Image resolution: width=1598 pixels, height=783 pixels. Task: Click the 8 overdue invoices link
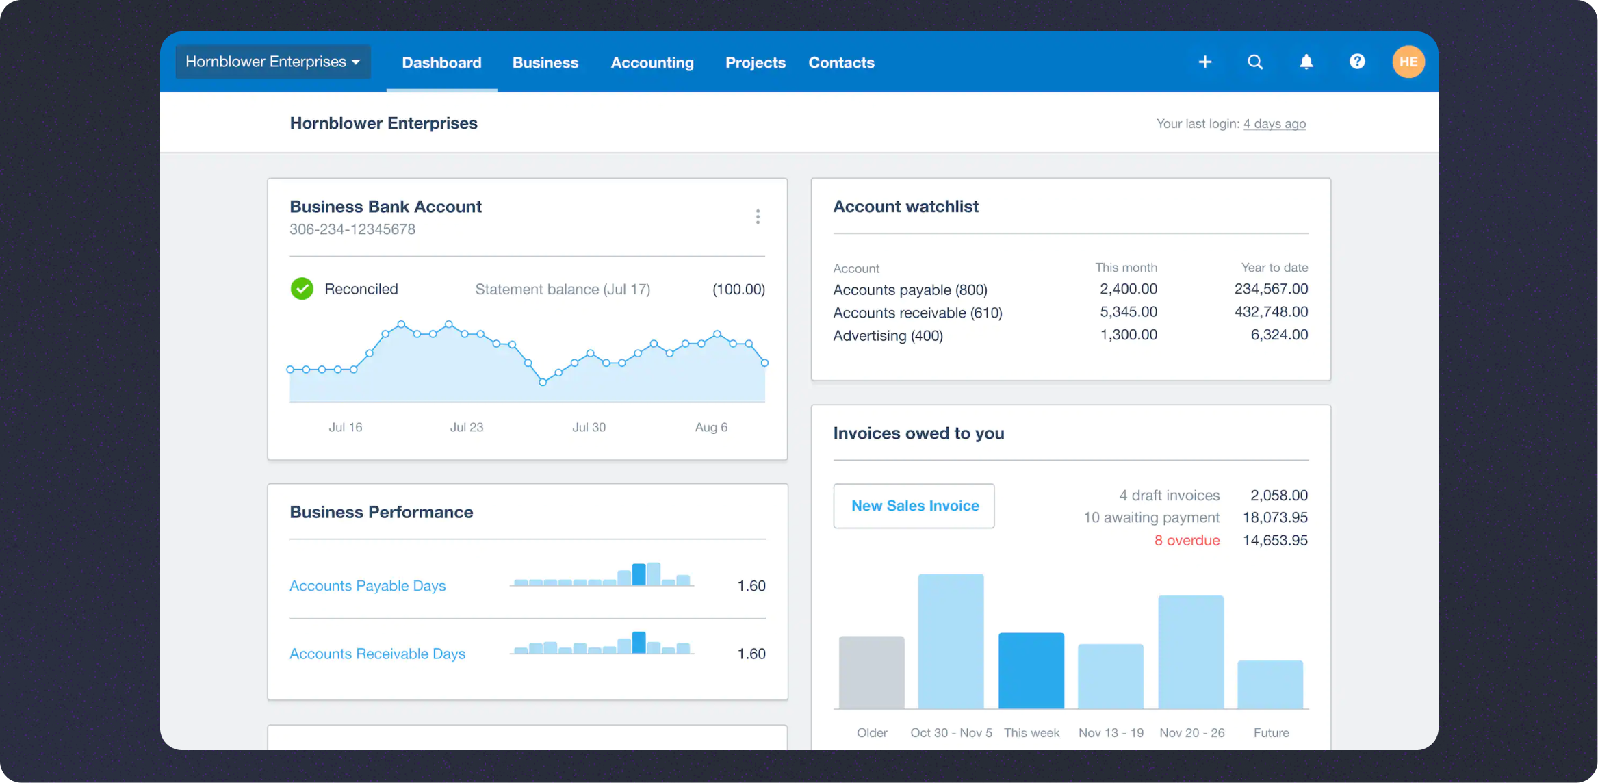click(x=1187, y=541)
